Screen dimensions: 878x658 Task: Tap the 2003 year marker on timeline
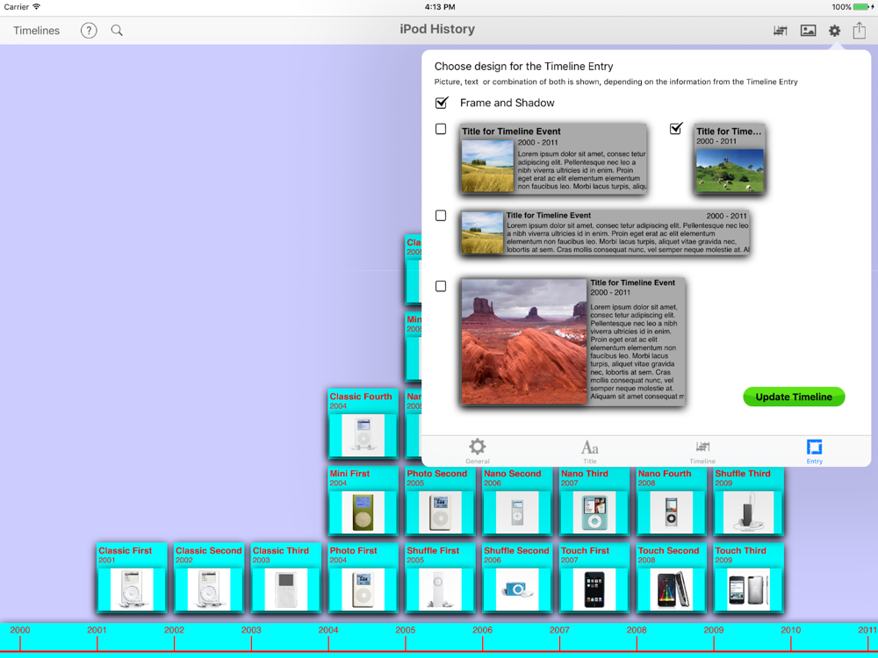point(251,630)
